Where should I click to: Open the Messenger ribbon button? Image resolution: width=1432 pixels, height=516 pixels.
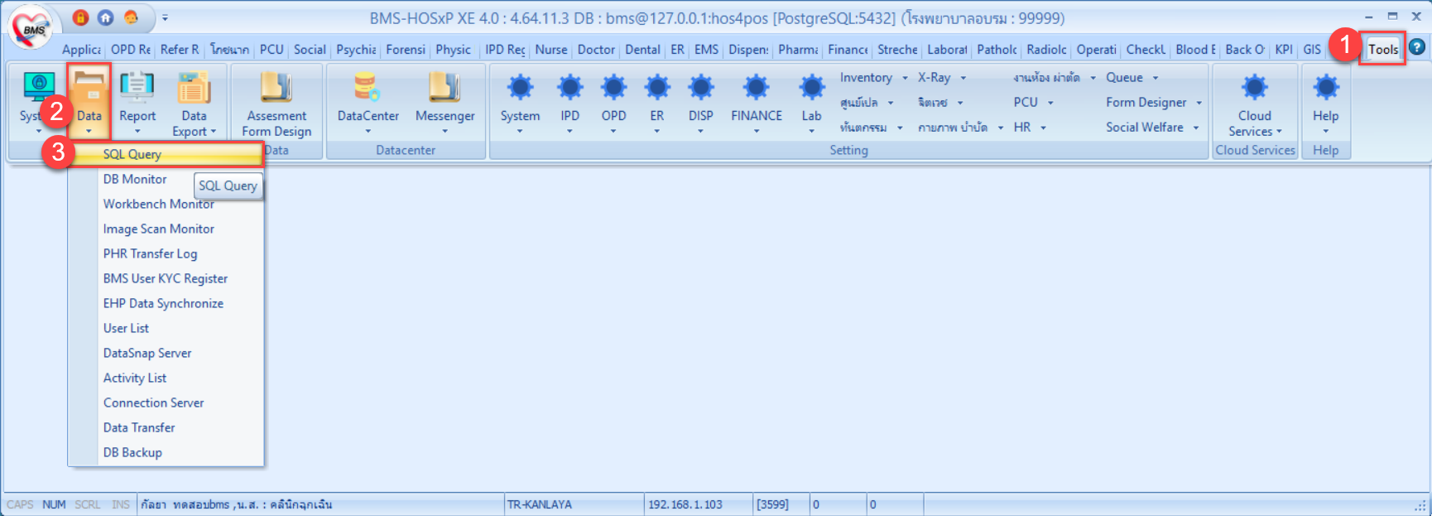click(x=445, y=103)
